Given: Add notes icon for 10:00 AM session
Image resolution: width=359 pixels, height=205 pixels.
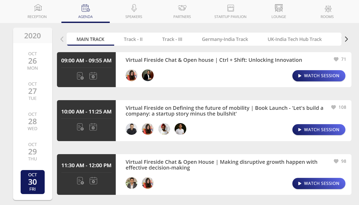Looking at the screenshot, I should click(80, 127).
